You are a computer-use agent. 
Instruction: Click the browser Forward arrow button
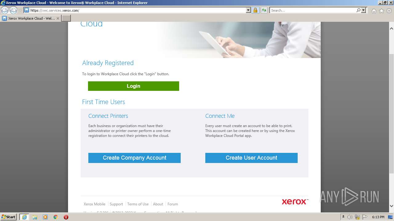[13, 10]
